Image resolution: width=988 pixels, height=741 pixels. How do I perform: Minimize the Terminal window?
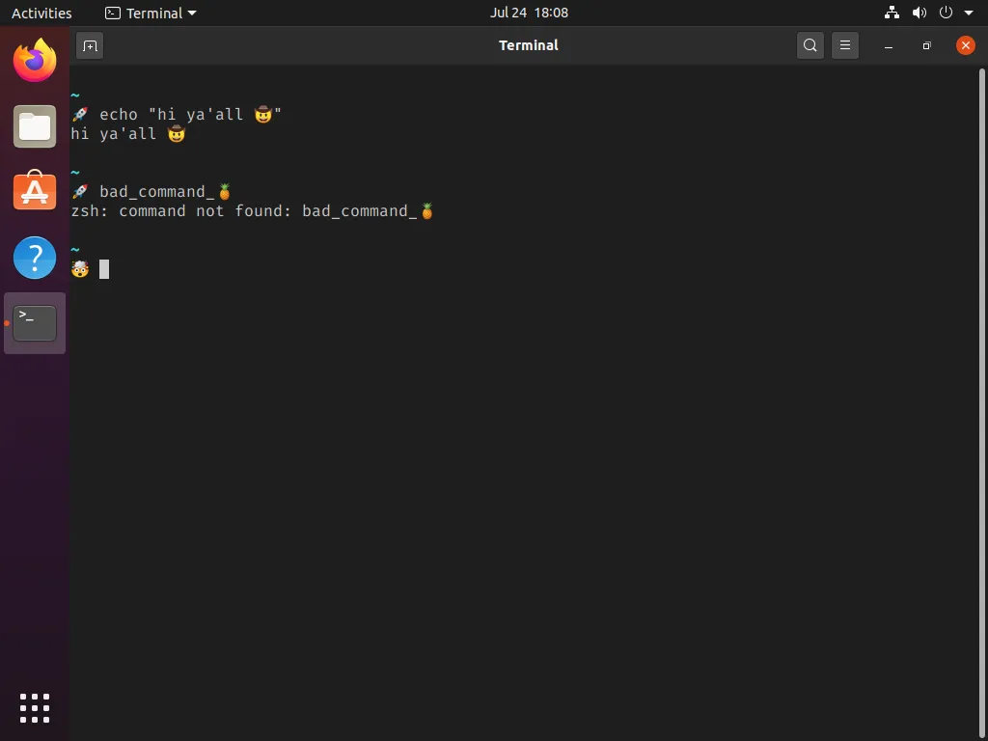click(x=889, y=45)
